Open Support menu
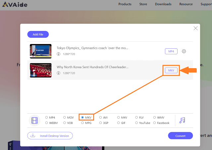The height and width of the screenshot is (150, 212). [206, 4]
